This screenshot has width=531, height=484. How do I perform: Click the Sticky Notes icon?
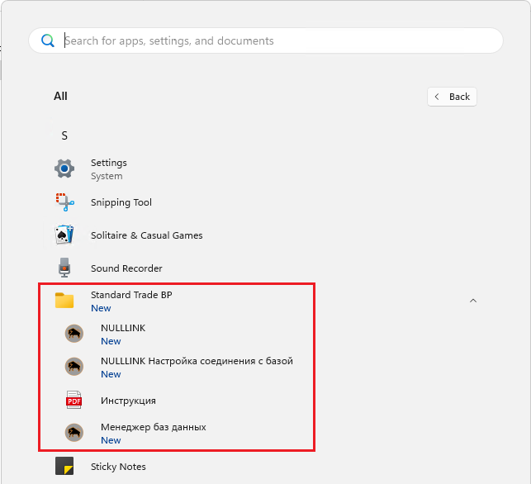tap(64, 467)
